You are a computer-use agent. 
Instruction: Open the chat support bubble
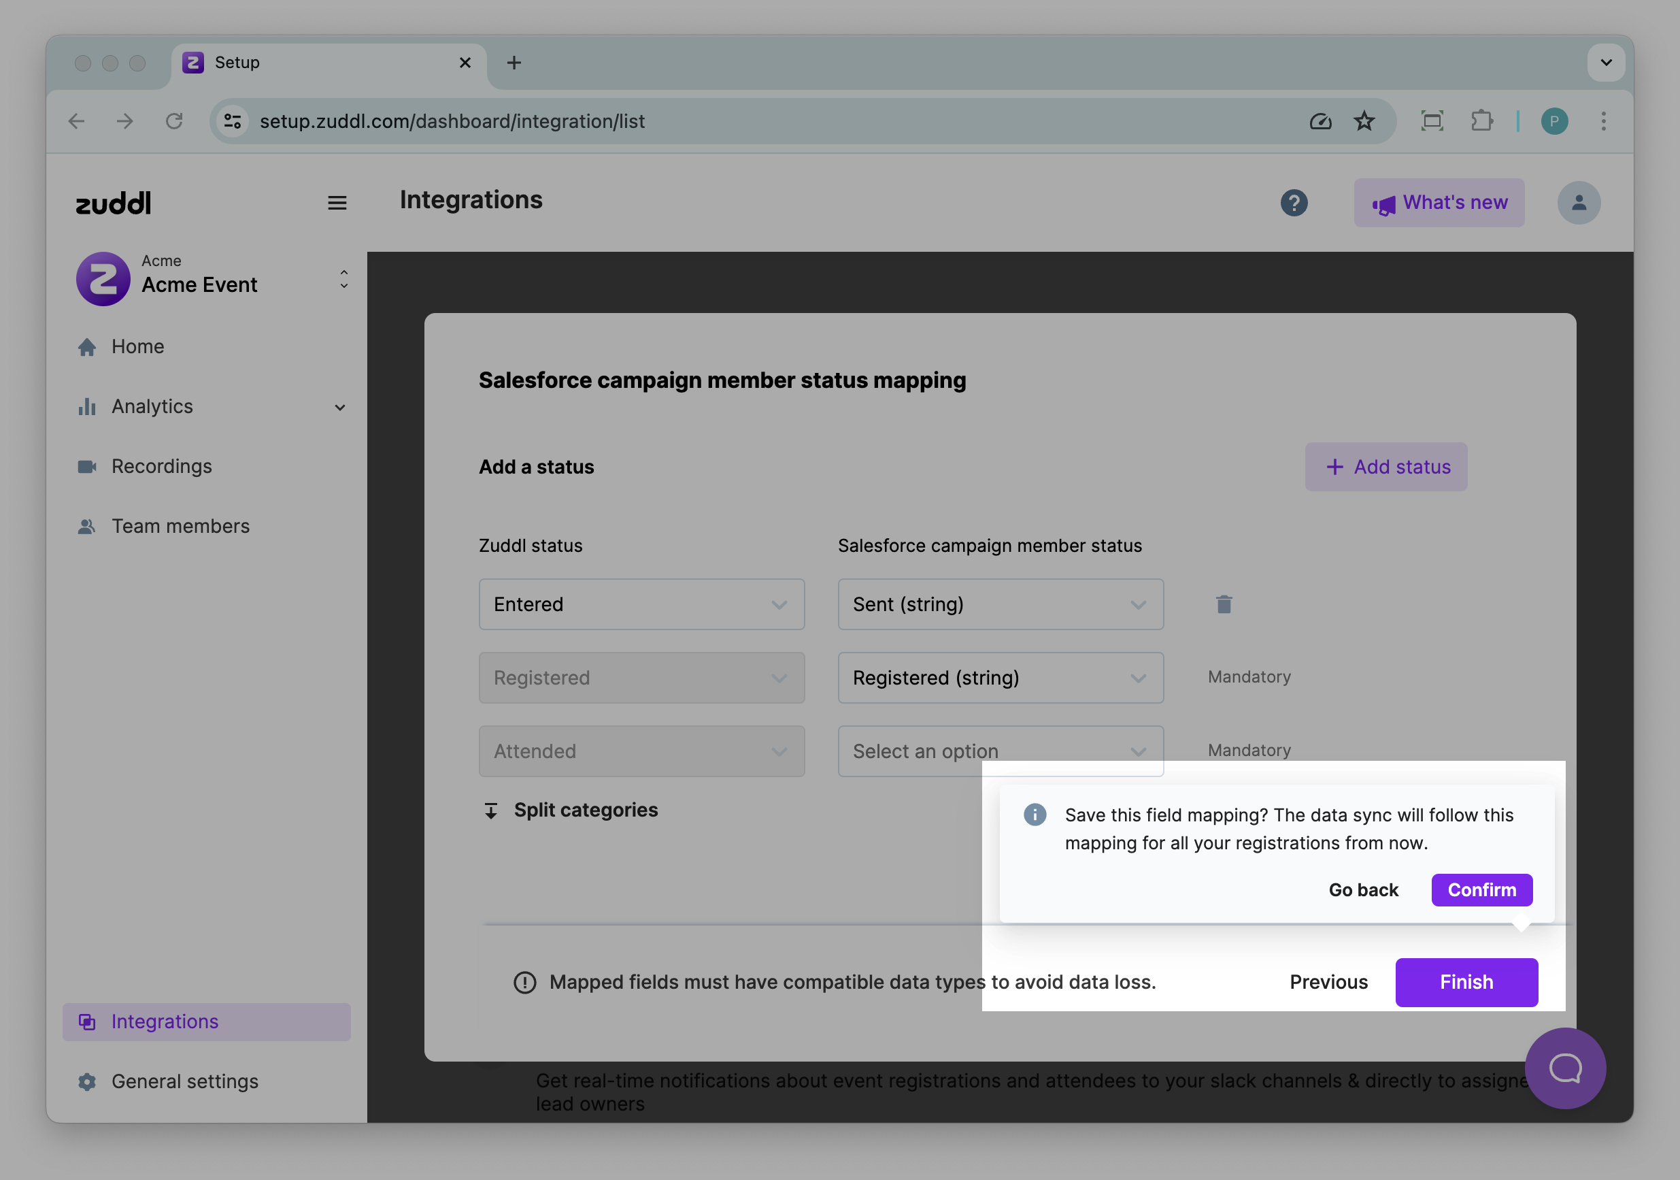pos(1564,1068)
